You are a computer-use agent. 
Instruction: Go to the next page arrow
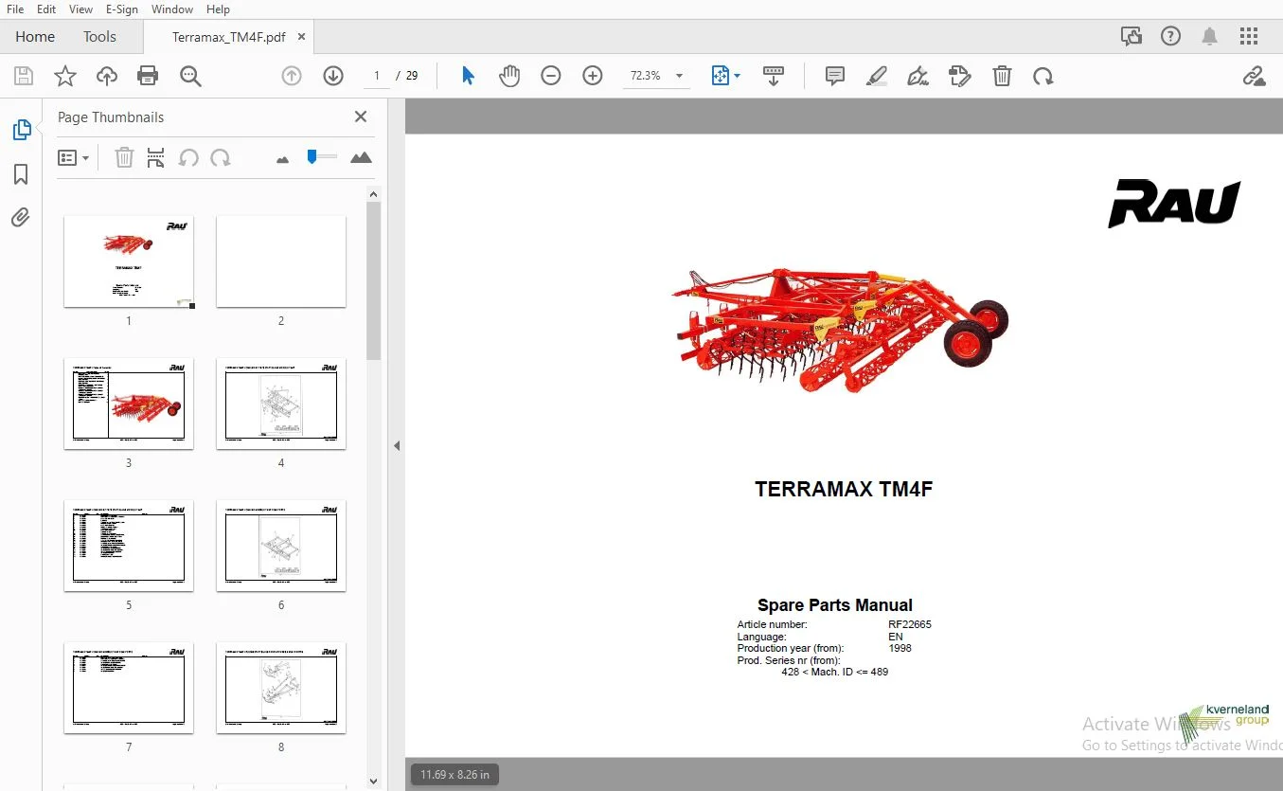point(333,76)
